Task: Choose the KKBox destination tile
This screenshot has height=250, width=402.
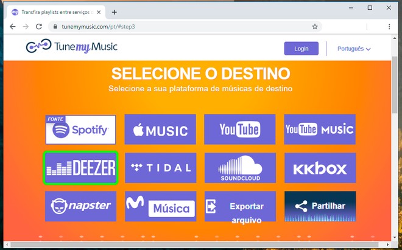Action: [320, 168]
